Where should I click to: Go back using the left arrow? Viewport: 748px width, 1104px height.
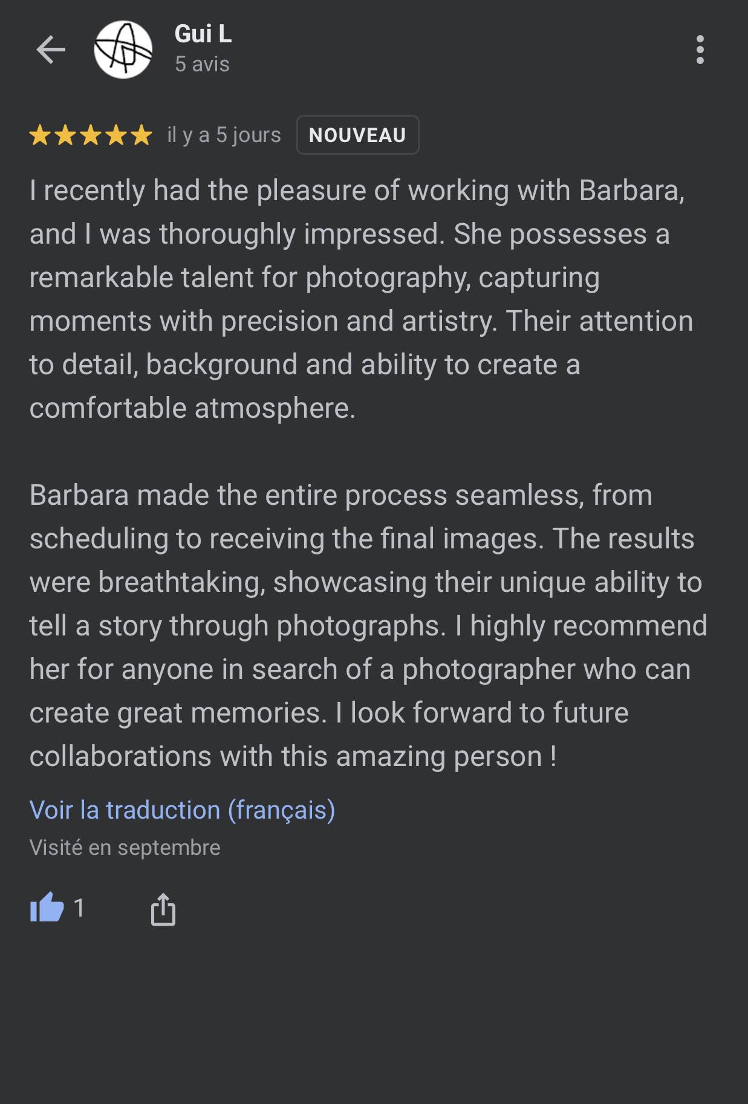(51, 50)
